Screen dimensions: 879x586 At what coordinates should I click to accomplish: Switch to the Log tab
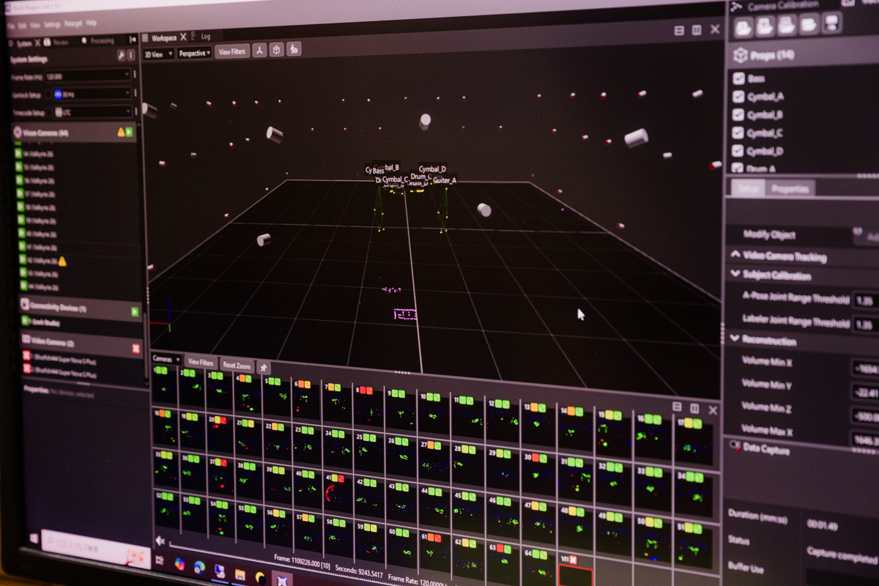205,36
